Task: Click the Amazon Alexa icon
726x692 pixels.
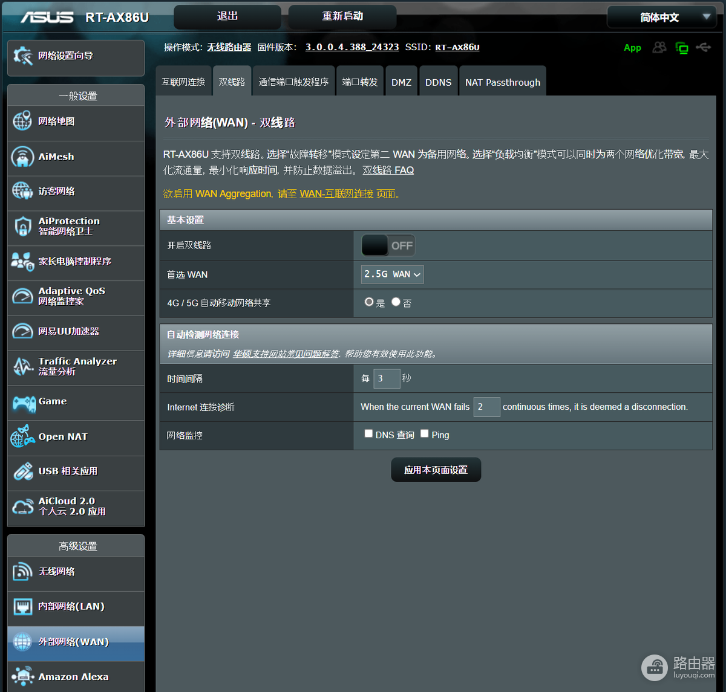Action: tap(23, 676)
